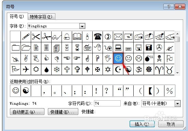188x131 pixels.
Task: Select the sealed envelope symbol
Action: [x=118, y=37]
